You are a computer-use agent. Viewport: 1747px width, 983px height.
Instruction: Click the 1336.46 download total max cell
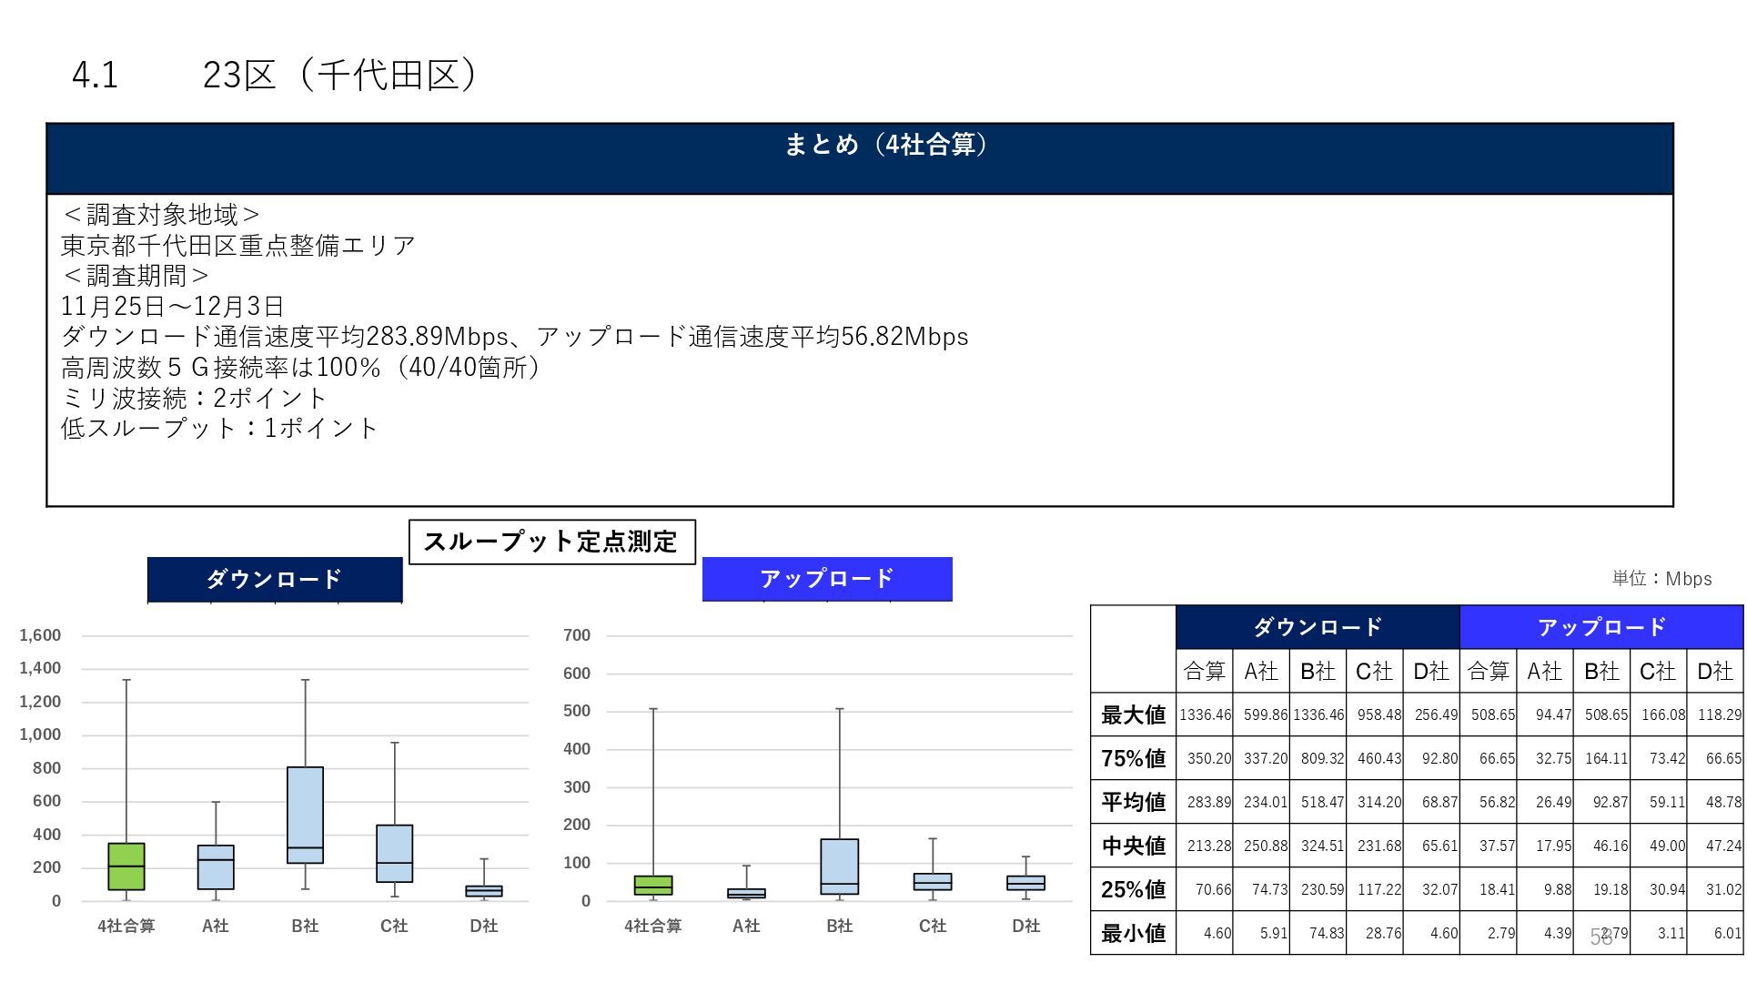click(1205, 715)
